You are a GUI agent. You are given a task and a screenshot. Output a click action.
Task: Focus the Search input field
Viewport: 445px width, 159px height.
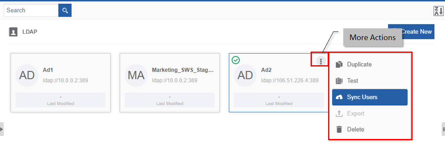[x=31, y=11]
